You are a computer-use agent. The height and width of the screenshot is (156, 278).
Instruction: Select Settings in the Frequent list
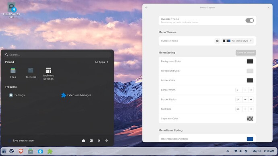(x=17, y=95)
